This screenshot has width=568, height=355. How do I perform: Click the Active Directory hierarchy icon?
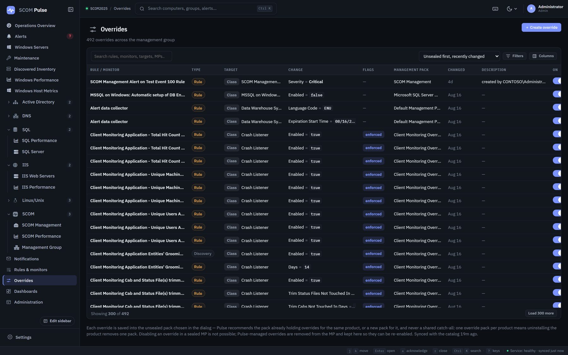(15, 102)
